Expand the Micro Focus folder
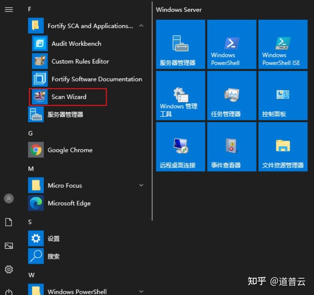The width and height of the screenshot is (314, 295). coord(141,185)
